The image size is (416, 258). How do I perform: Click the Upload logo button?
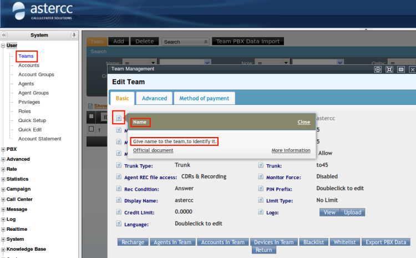(x=352, y=213)
